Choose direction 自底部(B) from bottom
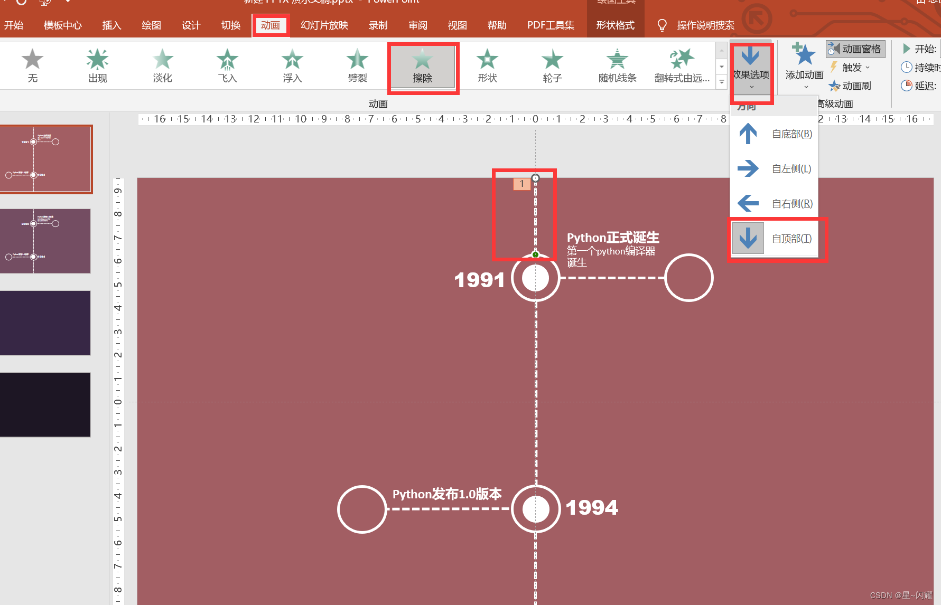Screen dimensions: 941x605 pos(774,134)
